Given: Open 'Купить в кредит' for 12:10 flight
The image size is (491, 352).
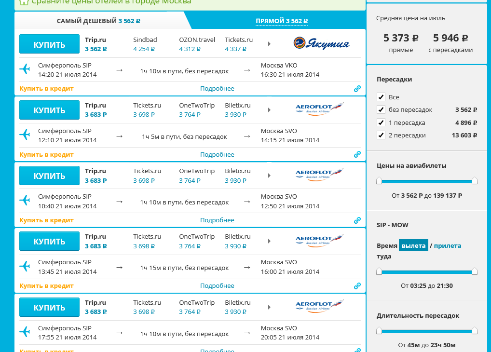Looking at the screenshot, I should point(46,155).
